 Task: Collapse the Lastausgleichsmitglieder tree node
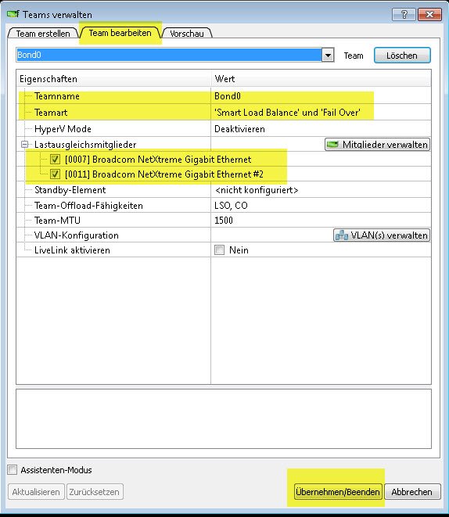(25, 145)
